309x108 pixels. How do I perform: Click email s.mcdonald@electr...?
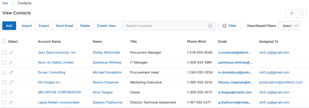(235, 53)
